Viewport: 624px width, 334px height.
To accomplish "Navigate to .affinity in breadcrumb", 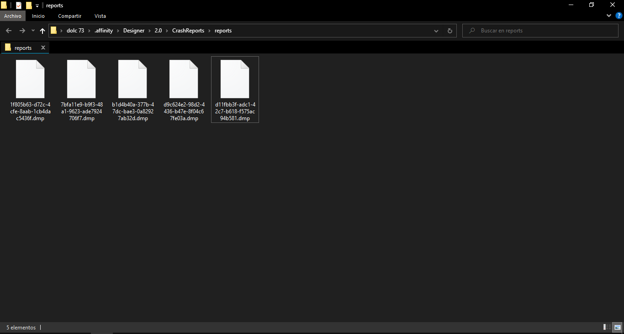I will point(104,31).
